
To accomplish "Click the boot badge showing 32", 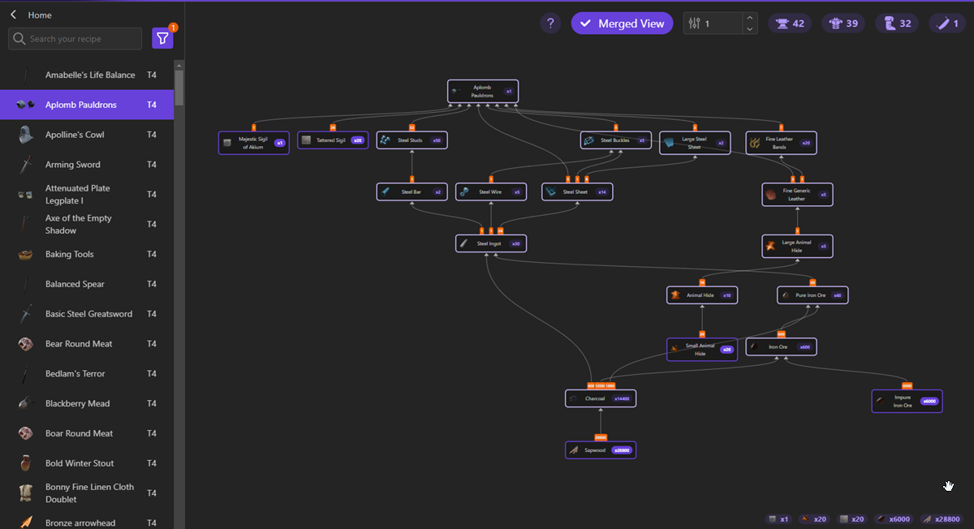I will (897, 24).
